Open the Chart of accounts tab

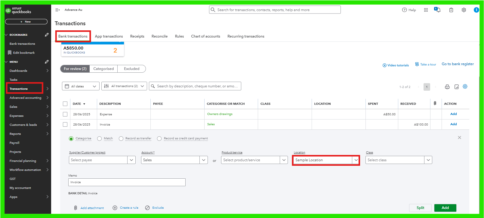[205, 36]
